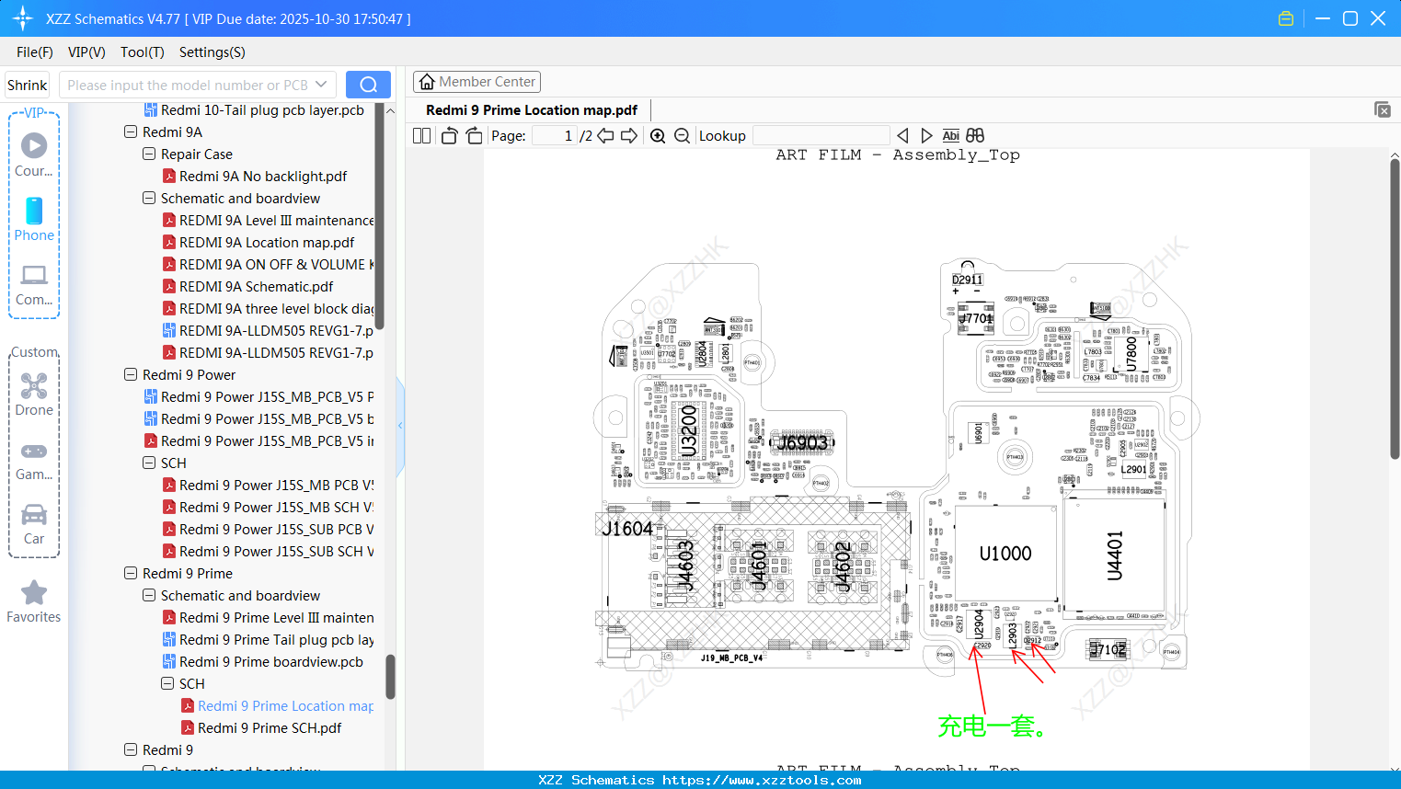Click the Abl text selection tool
Screen dimensions: 1401x789
[951, 135]
